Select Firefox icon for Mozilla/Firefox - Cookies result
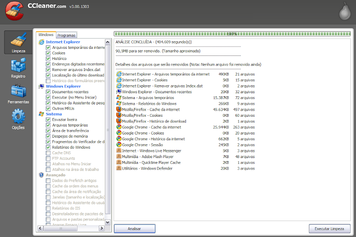The height and width of the screenshot is (237, 356). click(119, 115)
